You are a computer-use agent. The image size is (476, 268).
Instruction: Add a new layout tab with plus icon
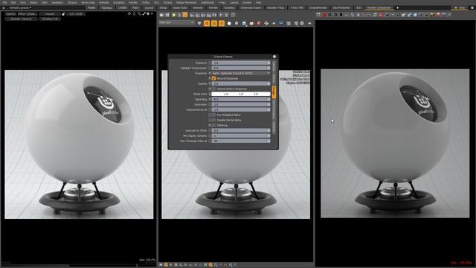point(397,7)
